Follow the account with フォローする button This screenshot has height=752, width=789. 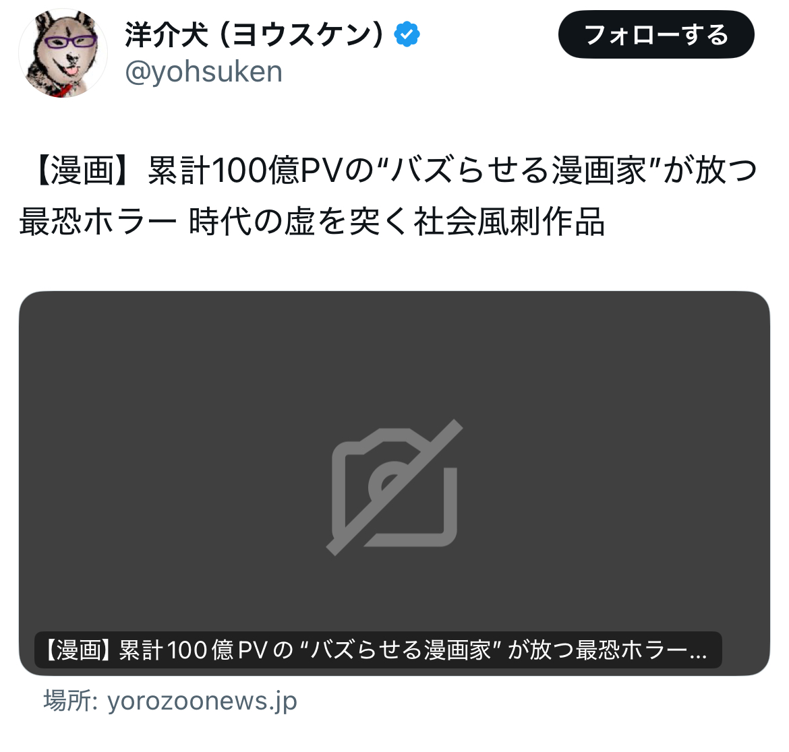click(656, 34)
